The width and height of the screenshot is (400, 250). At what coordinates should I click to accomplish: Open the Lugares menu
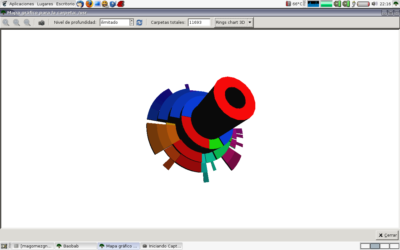coord(45,4)
